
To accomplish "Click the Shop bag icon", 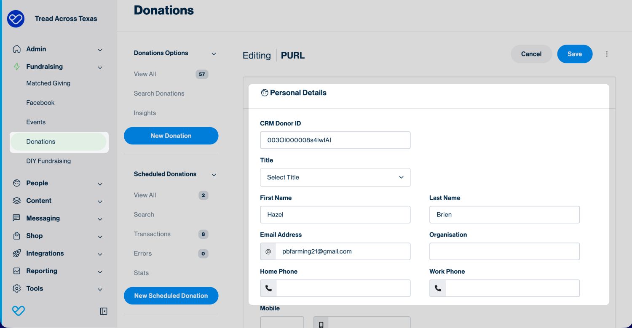I will coord(17,236).
